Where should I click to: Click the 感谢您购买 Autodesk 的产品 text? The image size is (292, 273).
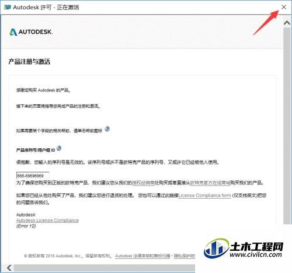point(43,90)
